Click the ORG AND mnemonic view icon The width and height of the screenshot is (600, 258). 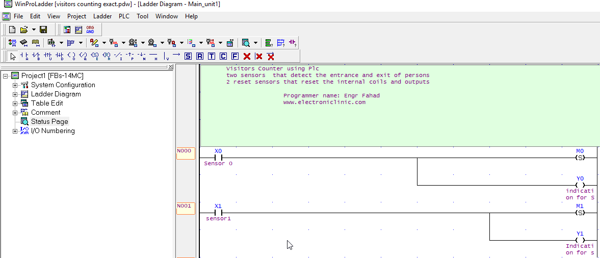(x=90, y=30)
